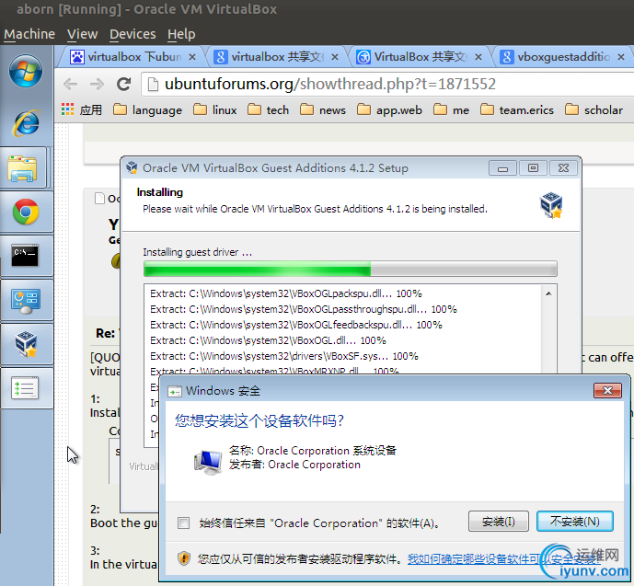Click the 发布者: Oracle Corporation text
The image size is (634, 586).
[x=294, y=465]
